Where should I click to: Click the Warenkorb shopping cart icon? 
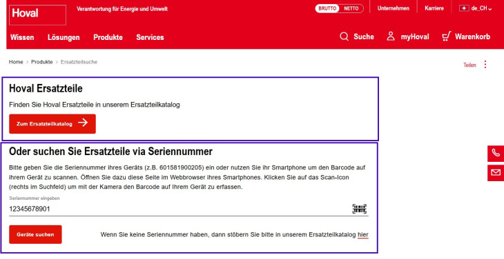coord(447,37)
